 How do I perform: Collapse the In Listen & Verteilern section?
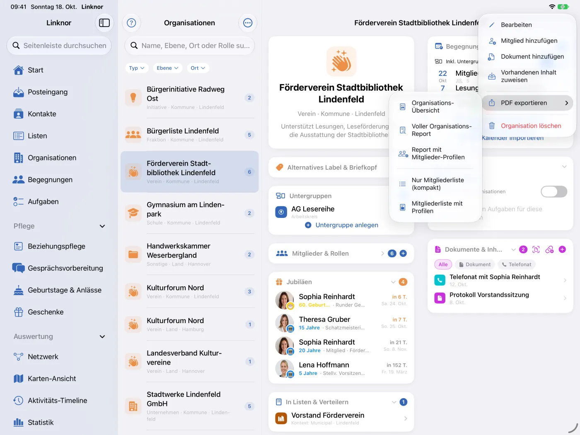coord(394,402)
